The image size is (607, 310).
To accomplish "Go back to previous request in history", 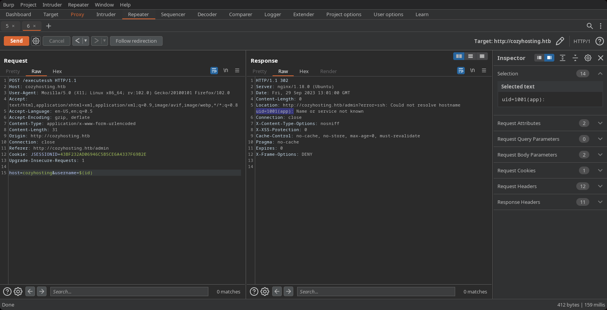I will 77,41.
